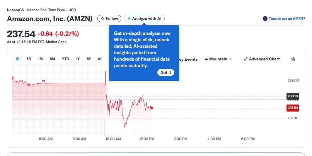Select the All time range
This screenshot has width=312, height=156.
click(x=100, y=59)
